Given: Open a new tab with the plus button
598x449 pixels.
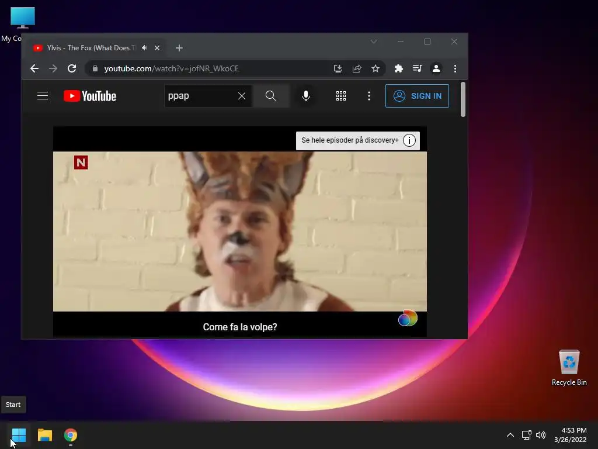Looking at the screenshot, I should 179,48.
